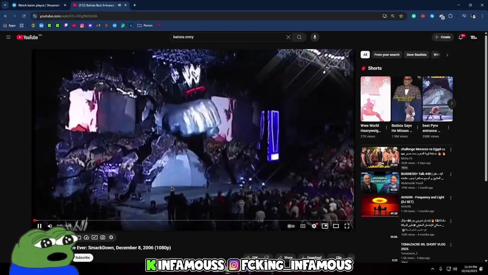This screenshot has width=488, height=275.
Task: Open the zoom magnifier in address bar
Action: click(x=393, y=16)
